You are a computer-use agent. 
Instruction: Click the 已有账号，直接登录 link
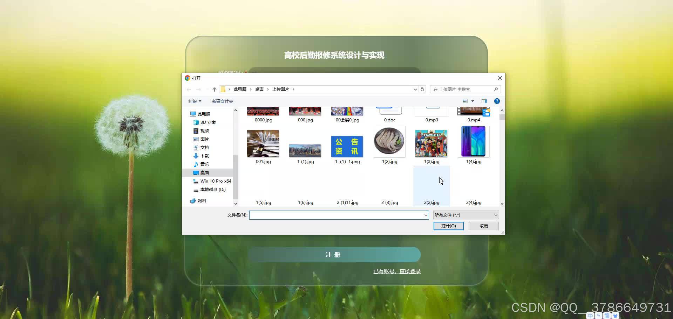[396, 271]
